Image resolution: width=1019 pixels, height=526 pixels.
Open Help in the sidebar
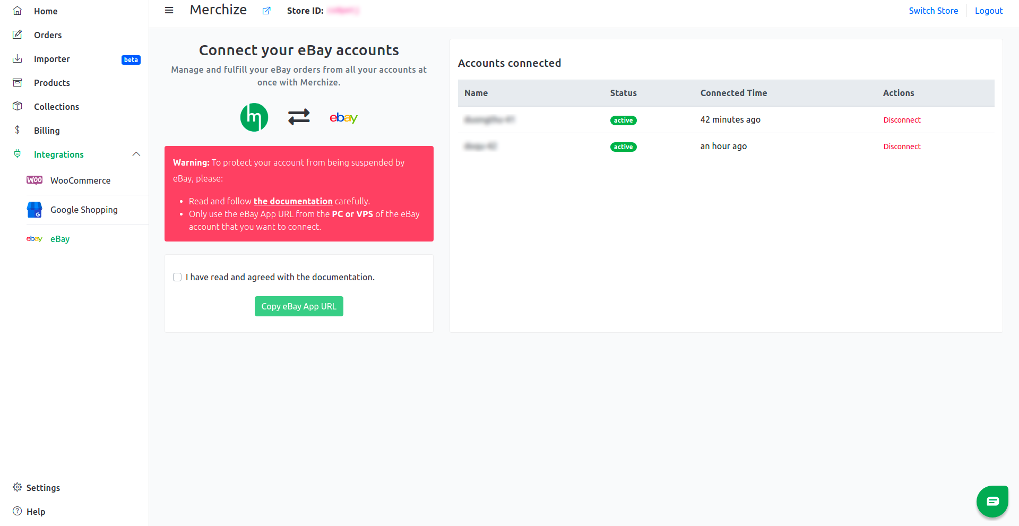36,512
